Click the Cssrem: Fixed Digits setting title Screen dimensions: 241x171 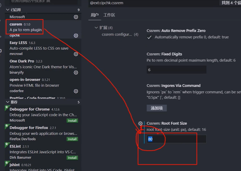tap(164, 54)
